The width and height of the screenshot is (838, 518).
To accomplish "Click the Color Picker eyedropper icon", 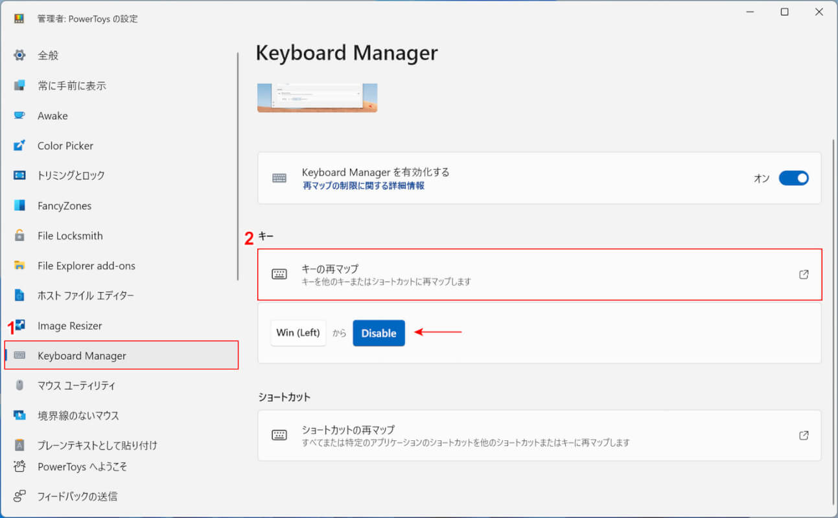I will (x=19, y=146).
